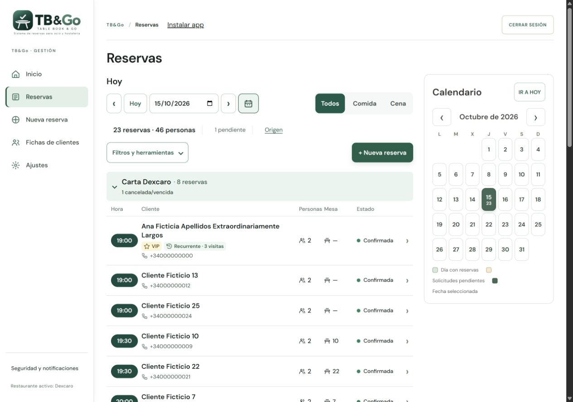Click phone icon for +34000000012

pyautogui.click(x=145, y=286)
